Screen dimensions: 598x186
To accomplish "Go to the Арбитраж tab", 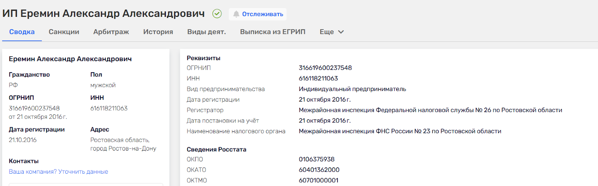I will pyautogui.click(x=111, y=32).
